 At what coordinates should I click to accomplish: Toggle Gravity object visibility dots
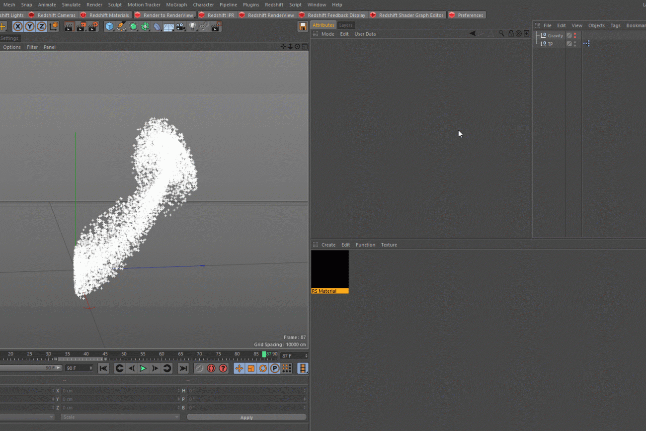pyautogui.click(x=575, y=36)
